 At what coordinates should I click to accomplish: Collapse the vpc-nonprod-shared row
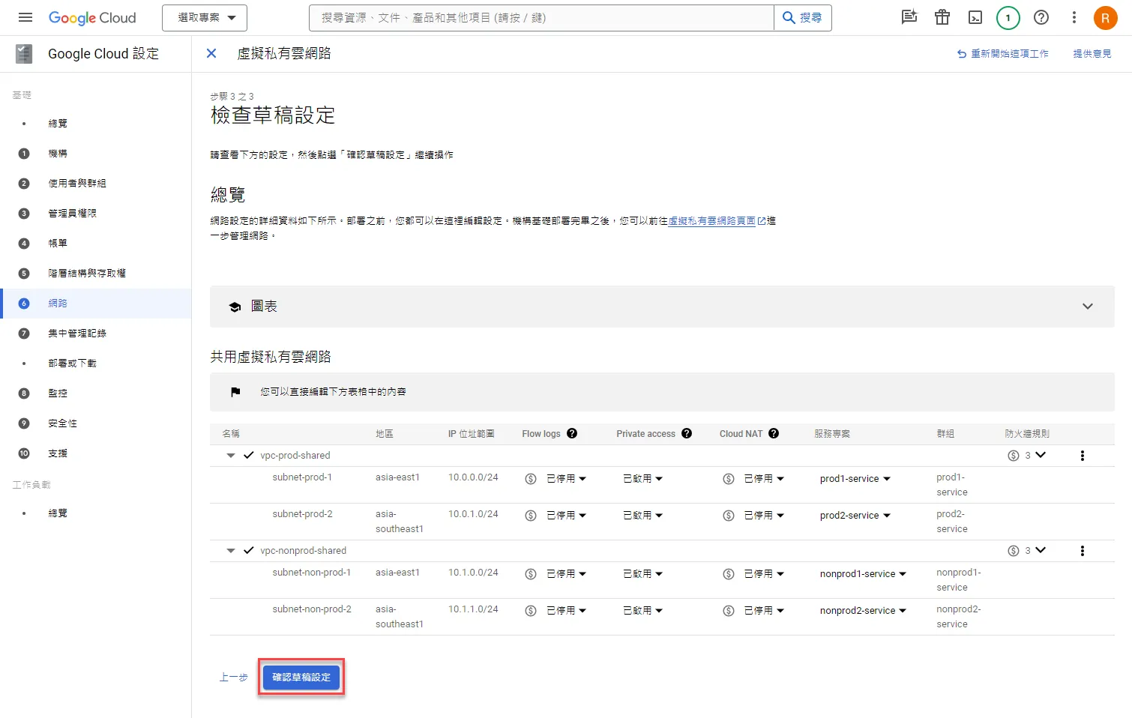click(x=231, y=551)
